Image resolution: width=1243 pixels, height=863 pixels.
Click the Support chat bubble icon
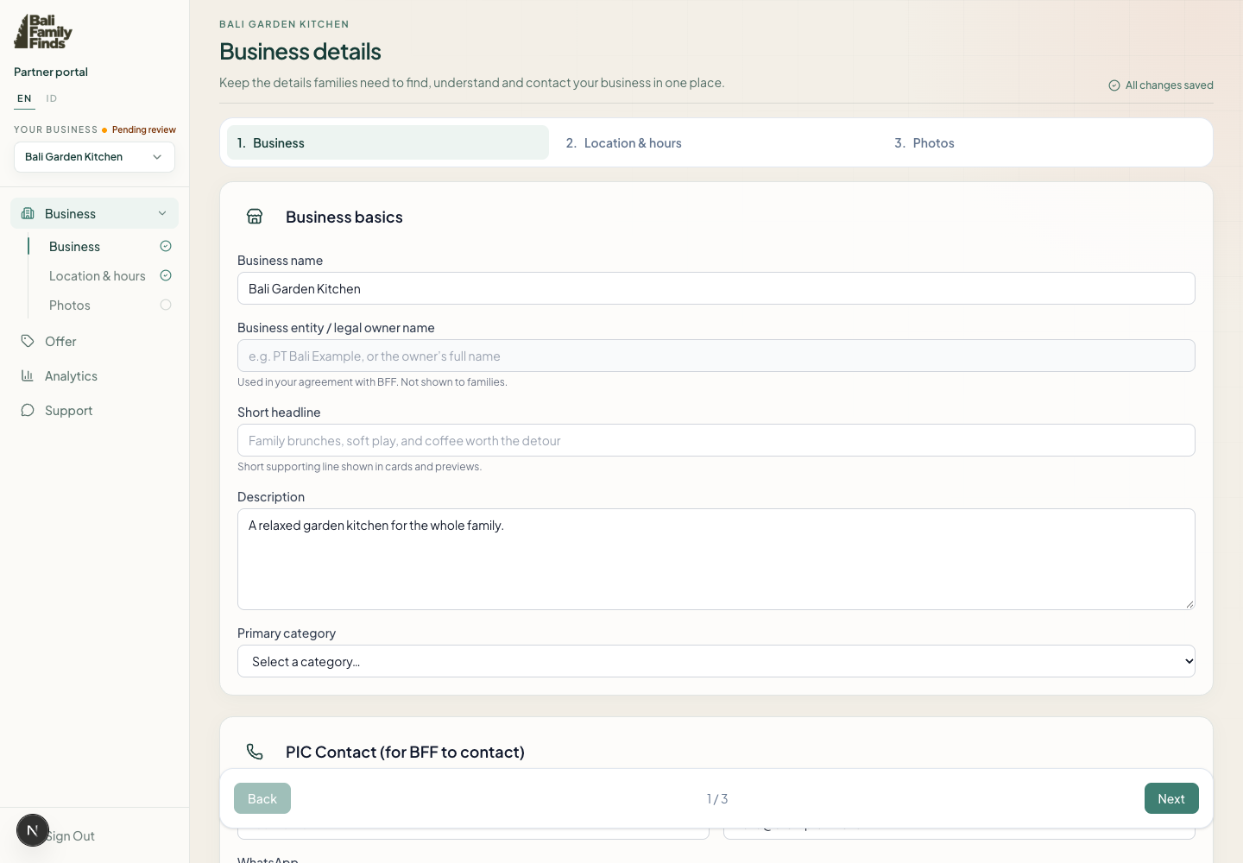coord(28,410)
